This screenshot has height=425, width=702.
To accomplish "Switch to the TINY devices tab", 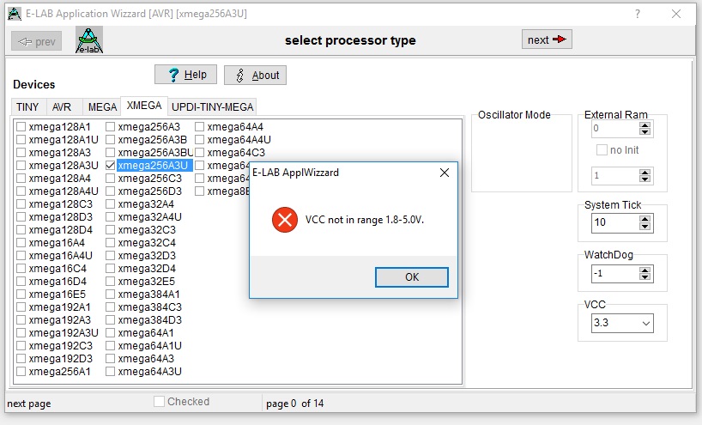I will [x=27, y=107].
